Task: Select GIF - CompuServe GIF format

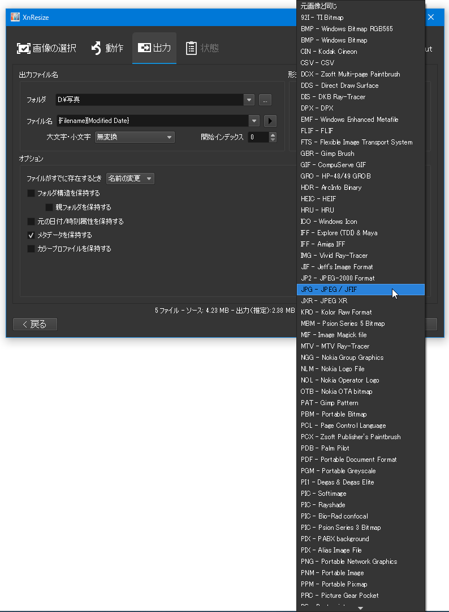Action: [x=361, y=165]
